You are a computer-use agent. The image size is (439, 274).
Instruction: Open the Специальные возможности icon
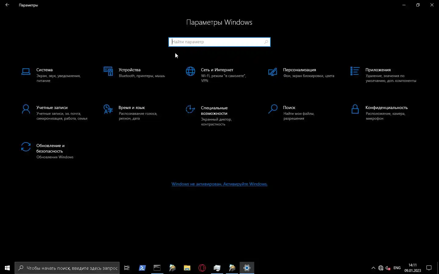pos(190,109)
